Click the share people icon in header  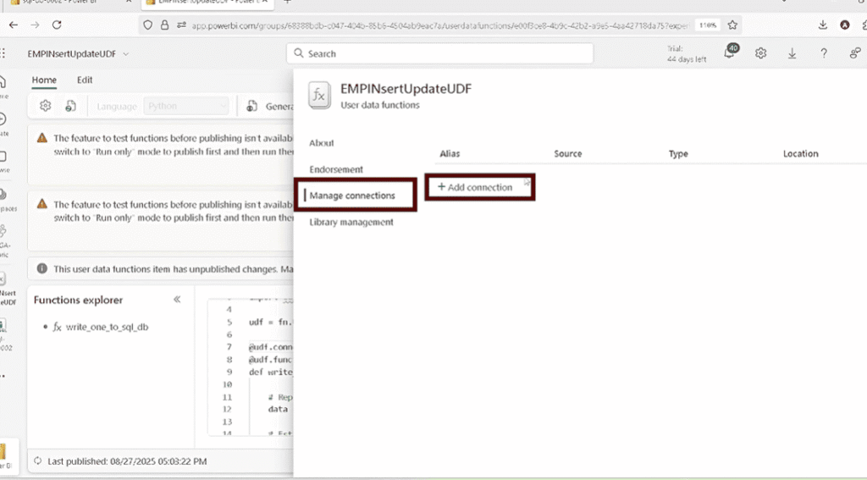pos(855,53)
